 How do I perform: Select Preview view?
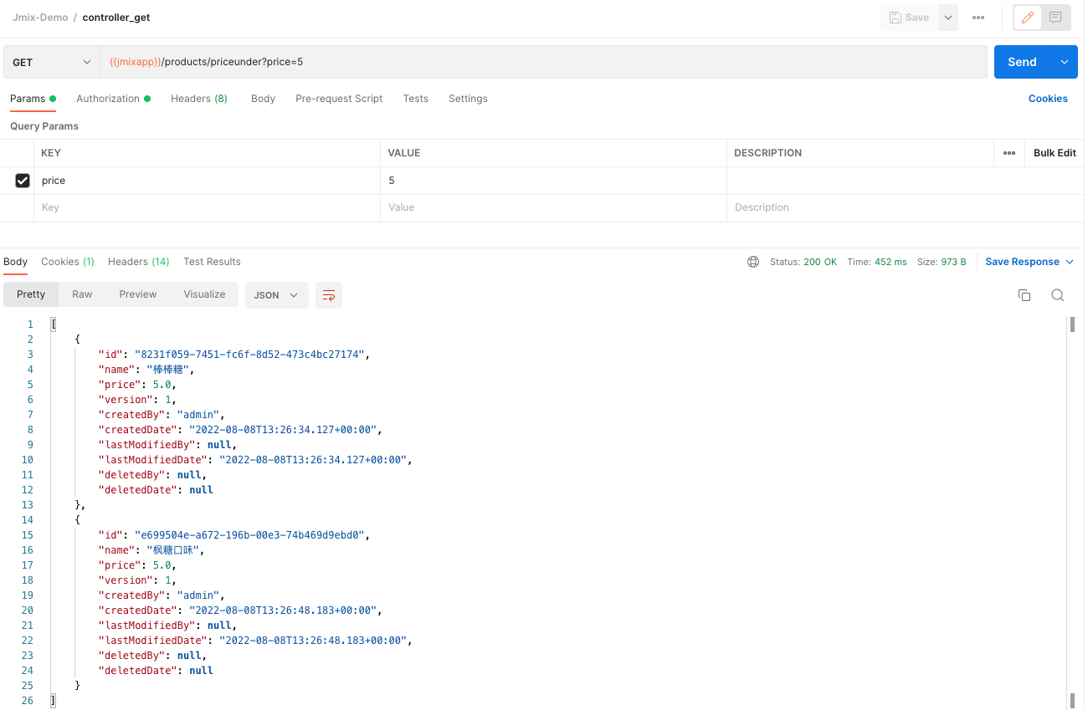tap(138, 294)
